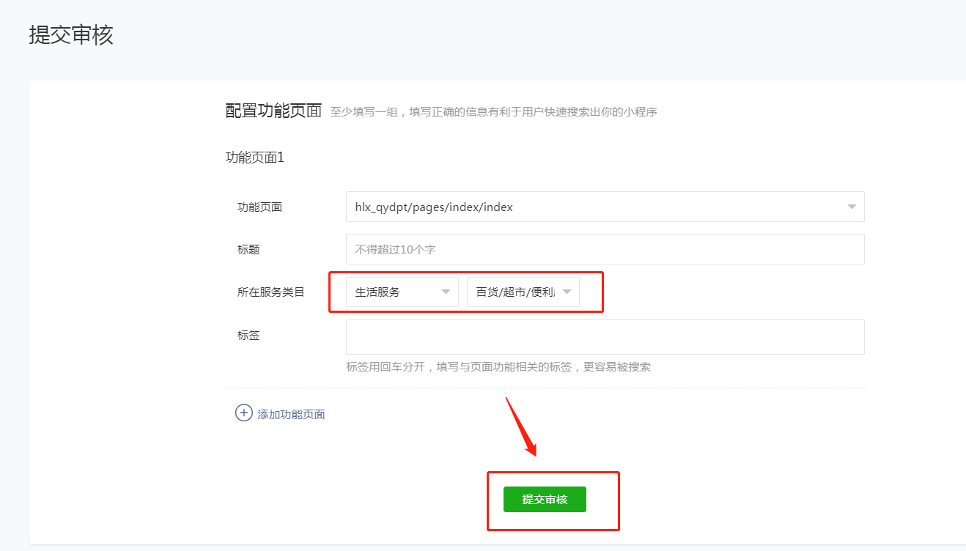Screen dimensions: 966x551
Task: Focus the 标题 input field
Action: (605, 249)
